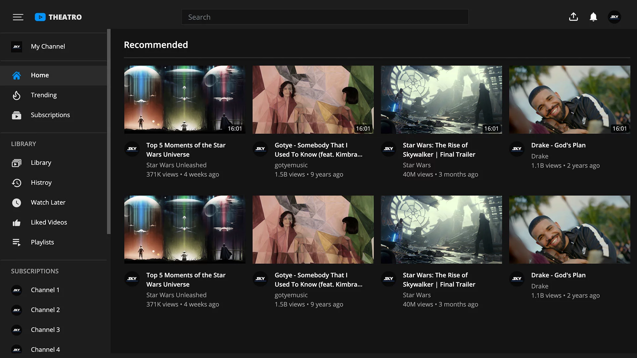Play first-row Drake God's Plan thumbnail
The image size is (637, 358).
pos(570,100)
